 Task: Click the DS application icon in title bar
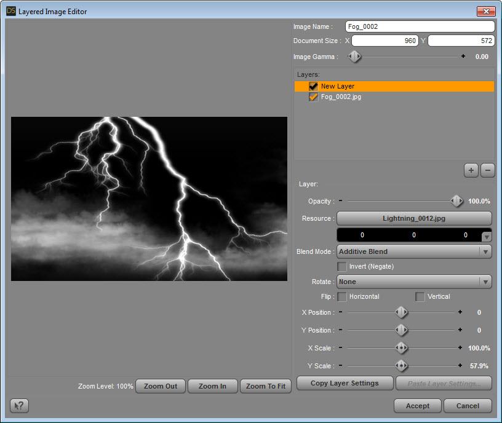[x=11, y=11]
